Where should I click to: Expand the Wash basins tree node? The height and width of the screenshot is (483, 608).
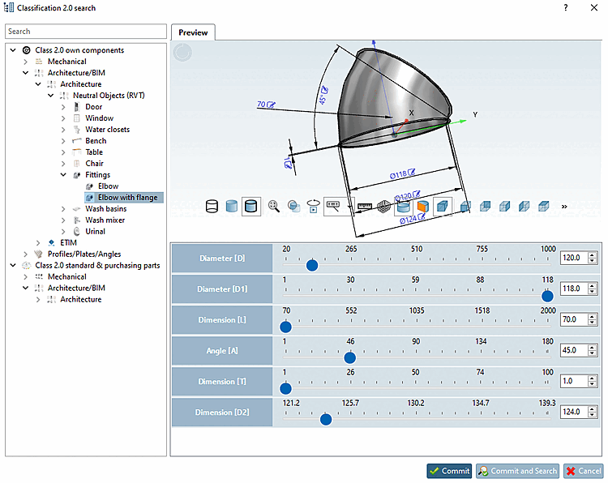click(x=64, y=209)
